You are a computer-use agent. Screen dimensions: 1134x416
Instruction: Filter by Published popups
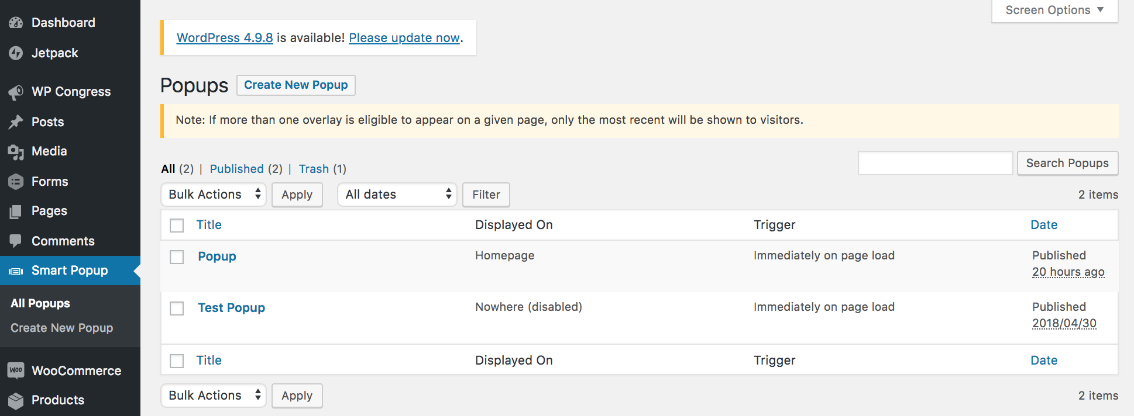click(x=237, y=169)
